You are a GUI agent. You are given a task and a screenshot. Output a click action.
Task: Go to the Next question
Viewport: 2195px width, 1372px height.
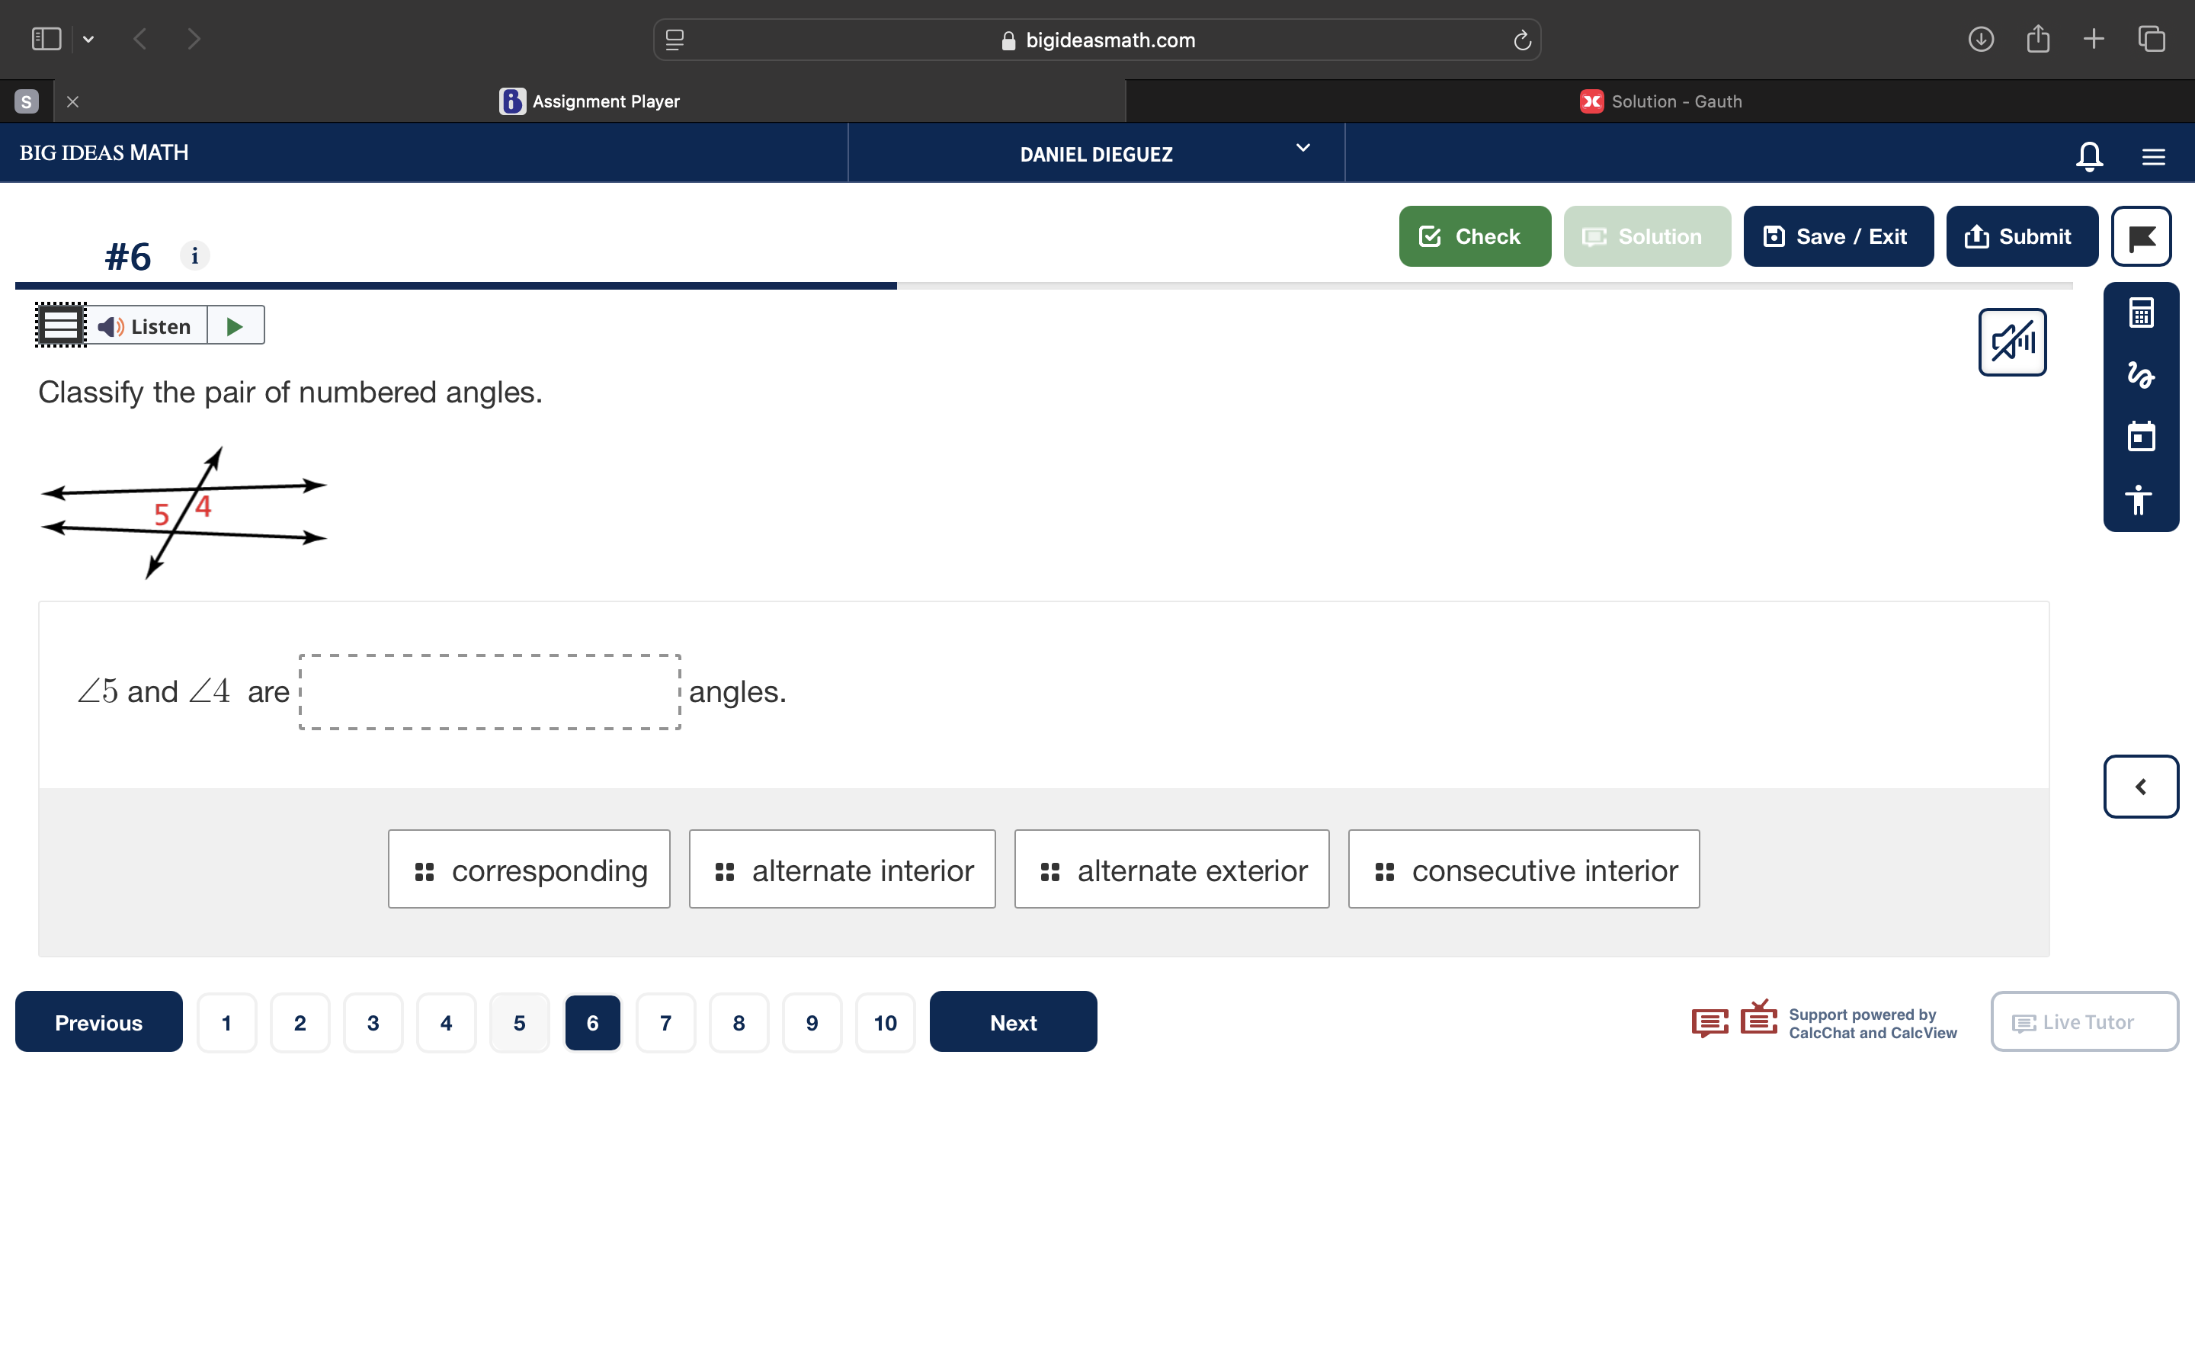click(1013, 1021)
